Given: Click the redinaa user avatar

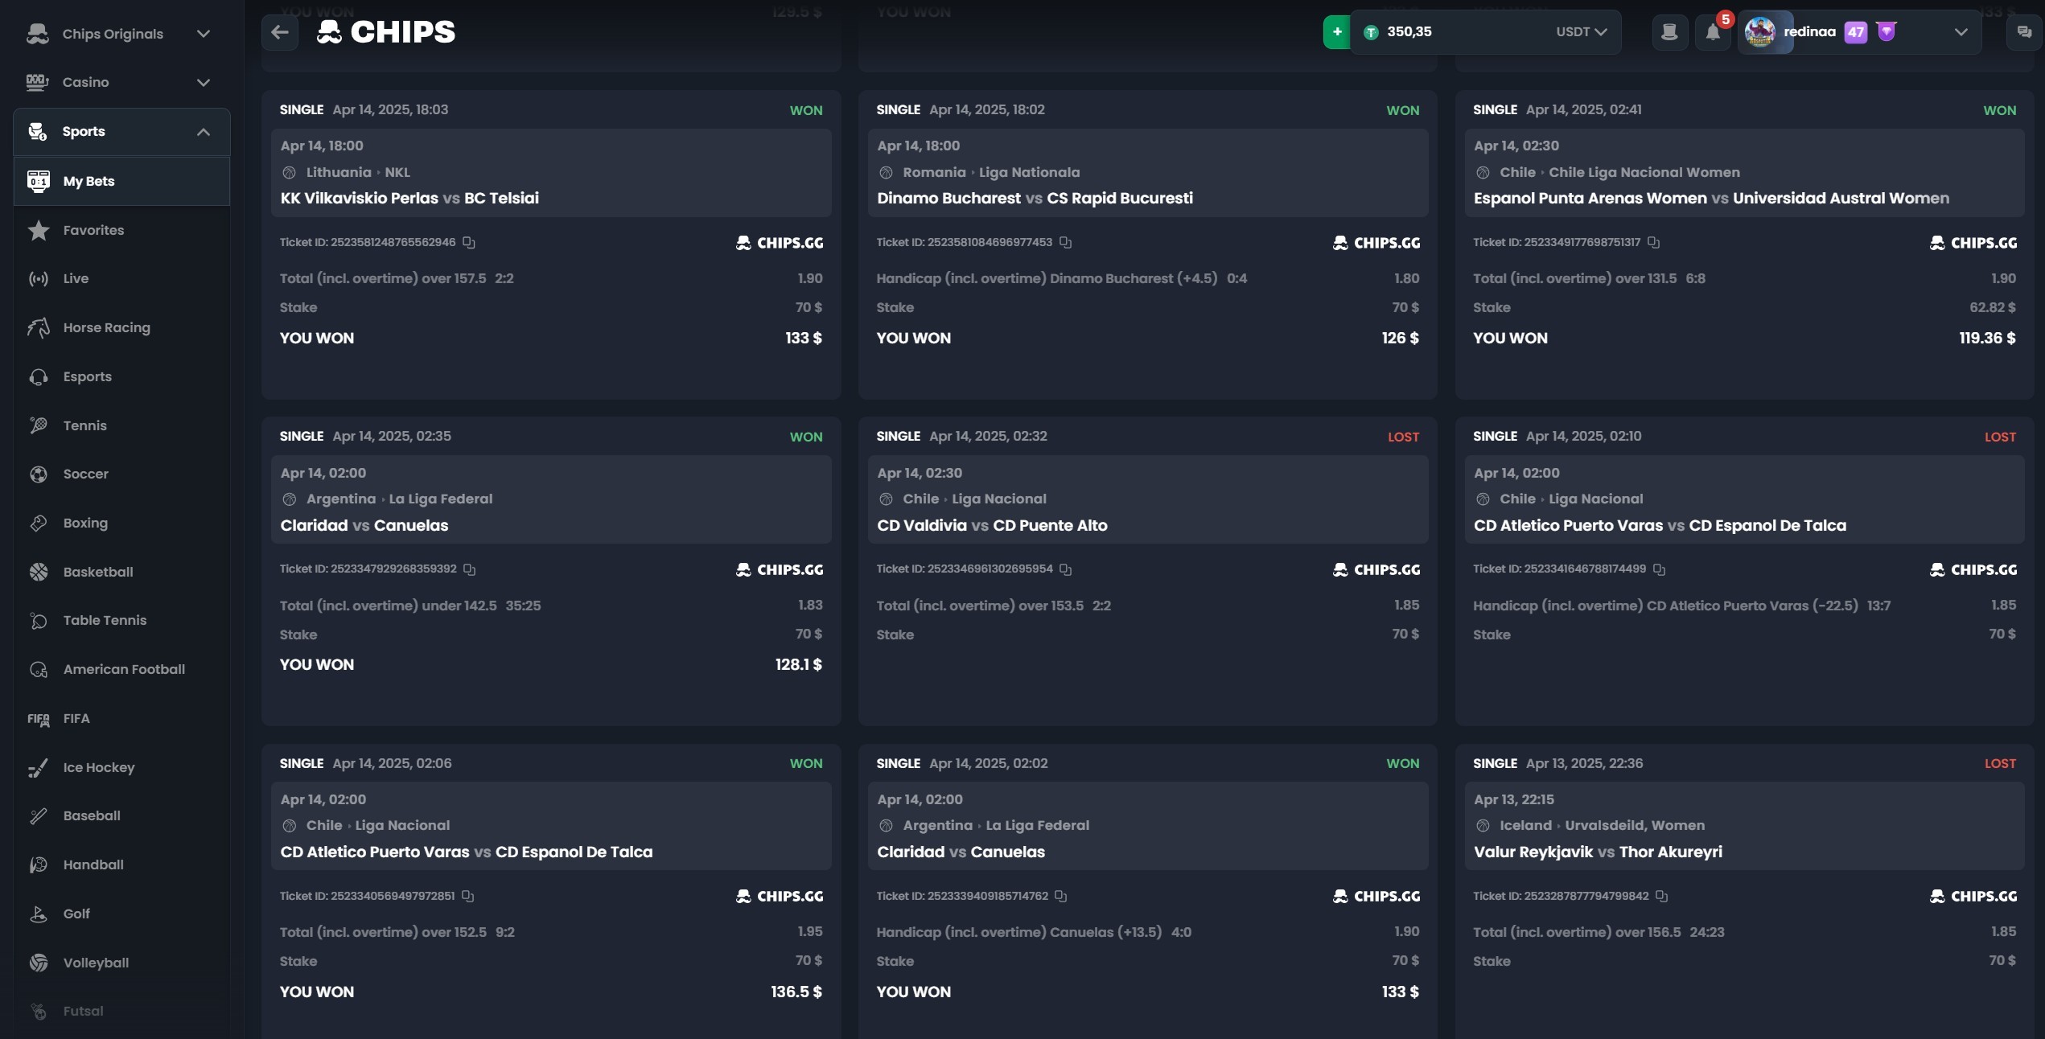Looking at the screenshot, I should coord(1760,32).
